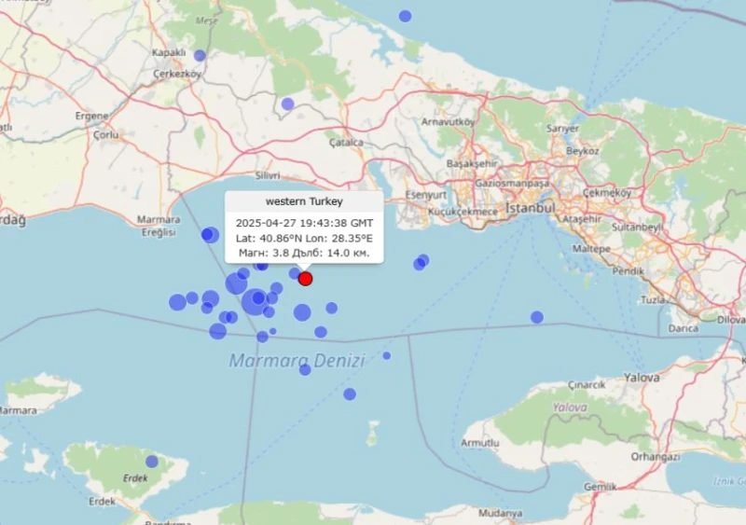This screenshot has height=525, width=746.
Task: Click the Silivri town label
Action: [x=268, y=175]
